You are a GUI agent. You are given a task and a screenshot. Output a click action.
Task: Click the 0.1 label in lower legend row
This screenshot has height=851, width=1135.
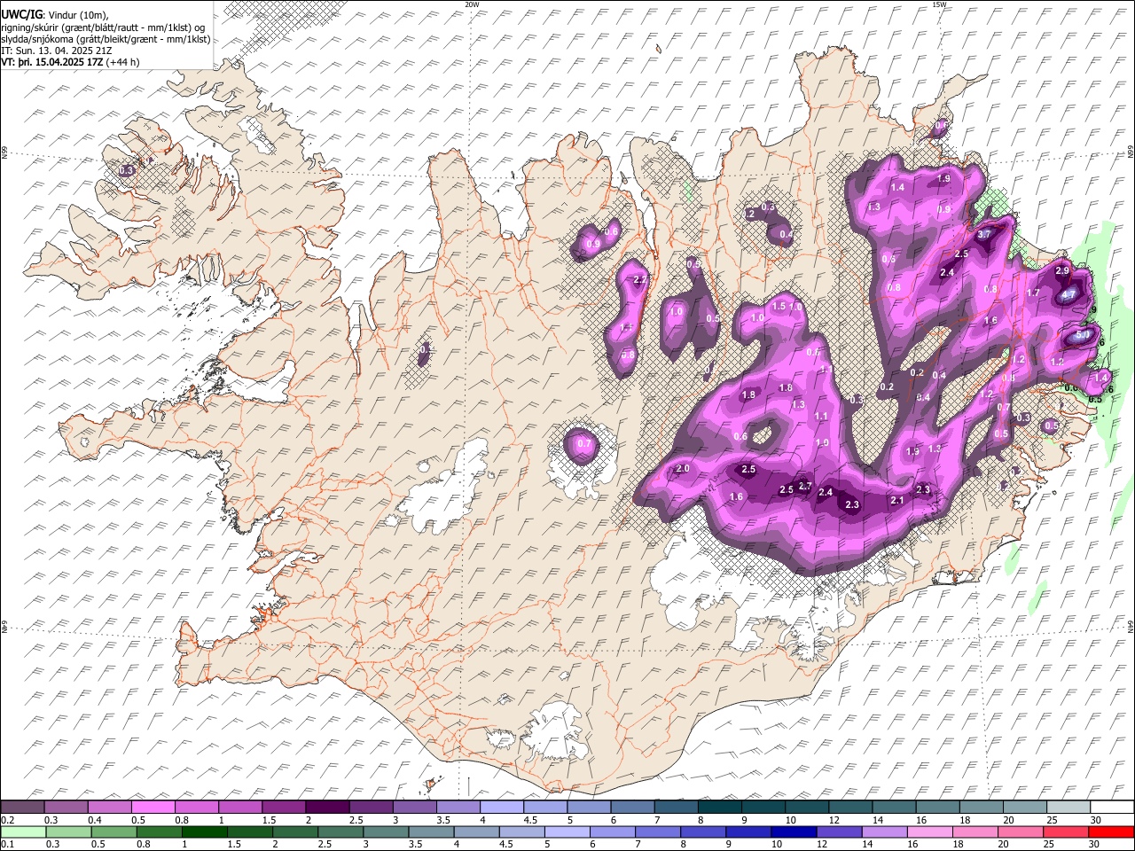pos(6,845)
